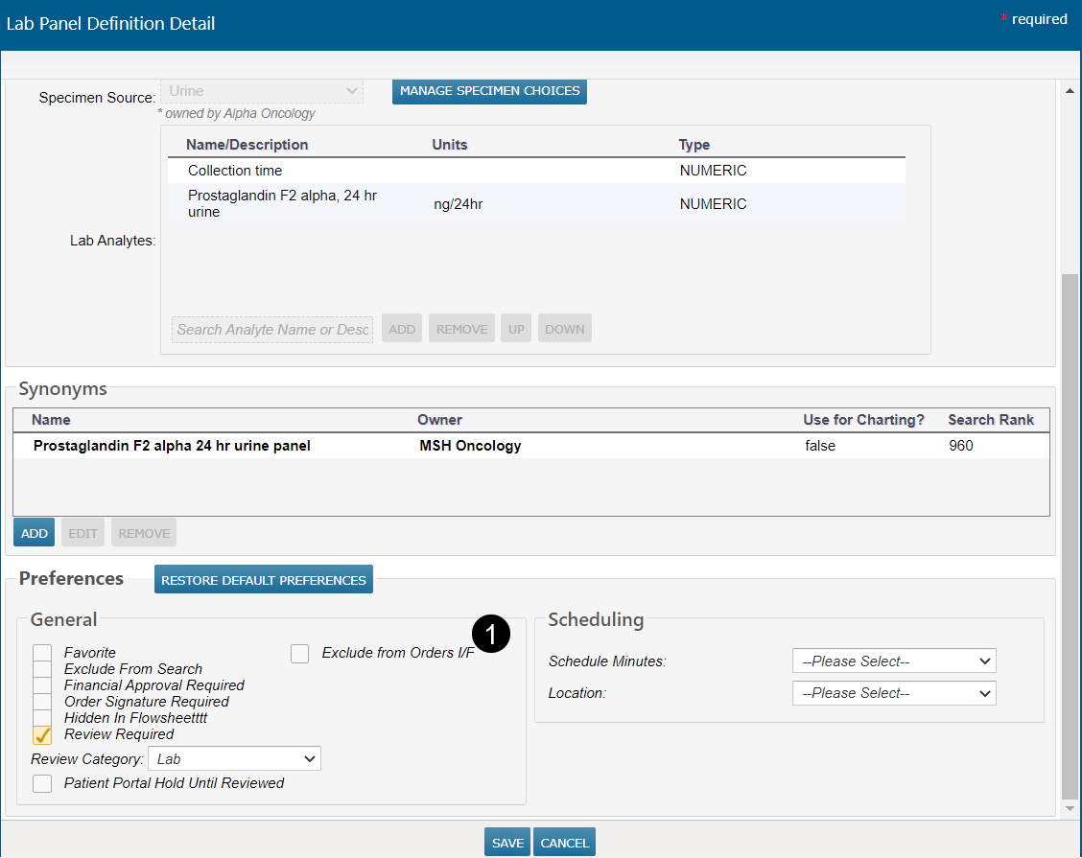1082x858 pixels.
Task: Select the Collection time analyte row
Action: (235, 171)
